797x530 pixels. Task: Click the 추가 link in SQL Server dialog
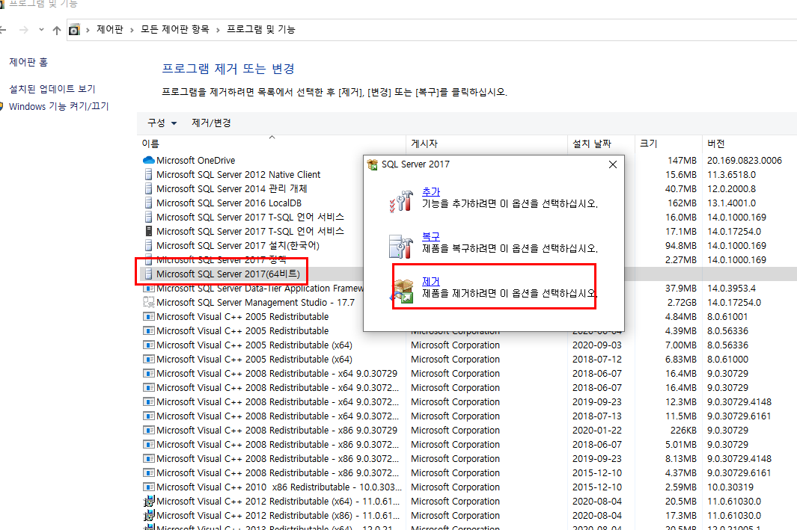point(431,192)
